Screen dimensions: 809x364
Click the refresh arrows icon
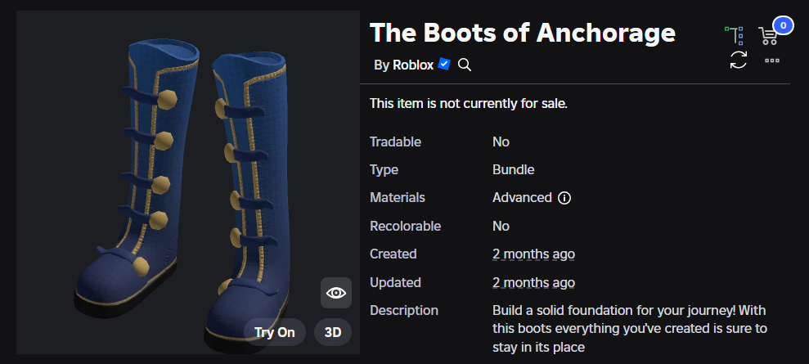pos(739,60)
